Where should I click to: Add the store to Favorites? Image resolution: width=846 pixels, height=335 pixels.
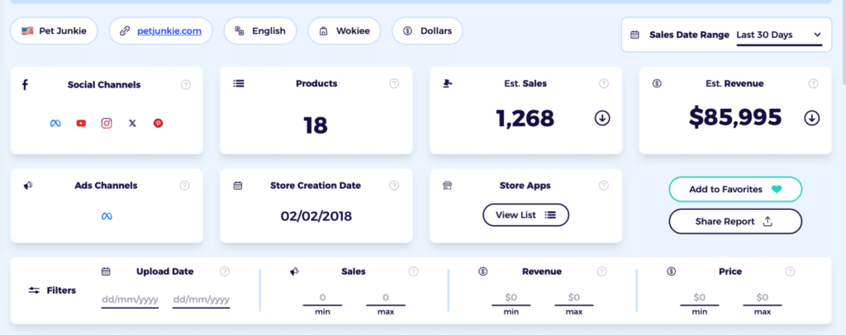coord(735,190)
